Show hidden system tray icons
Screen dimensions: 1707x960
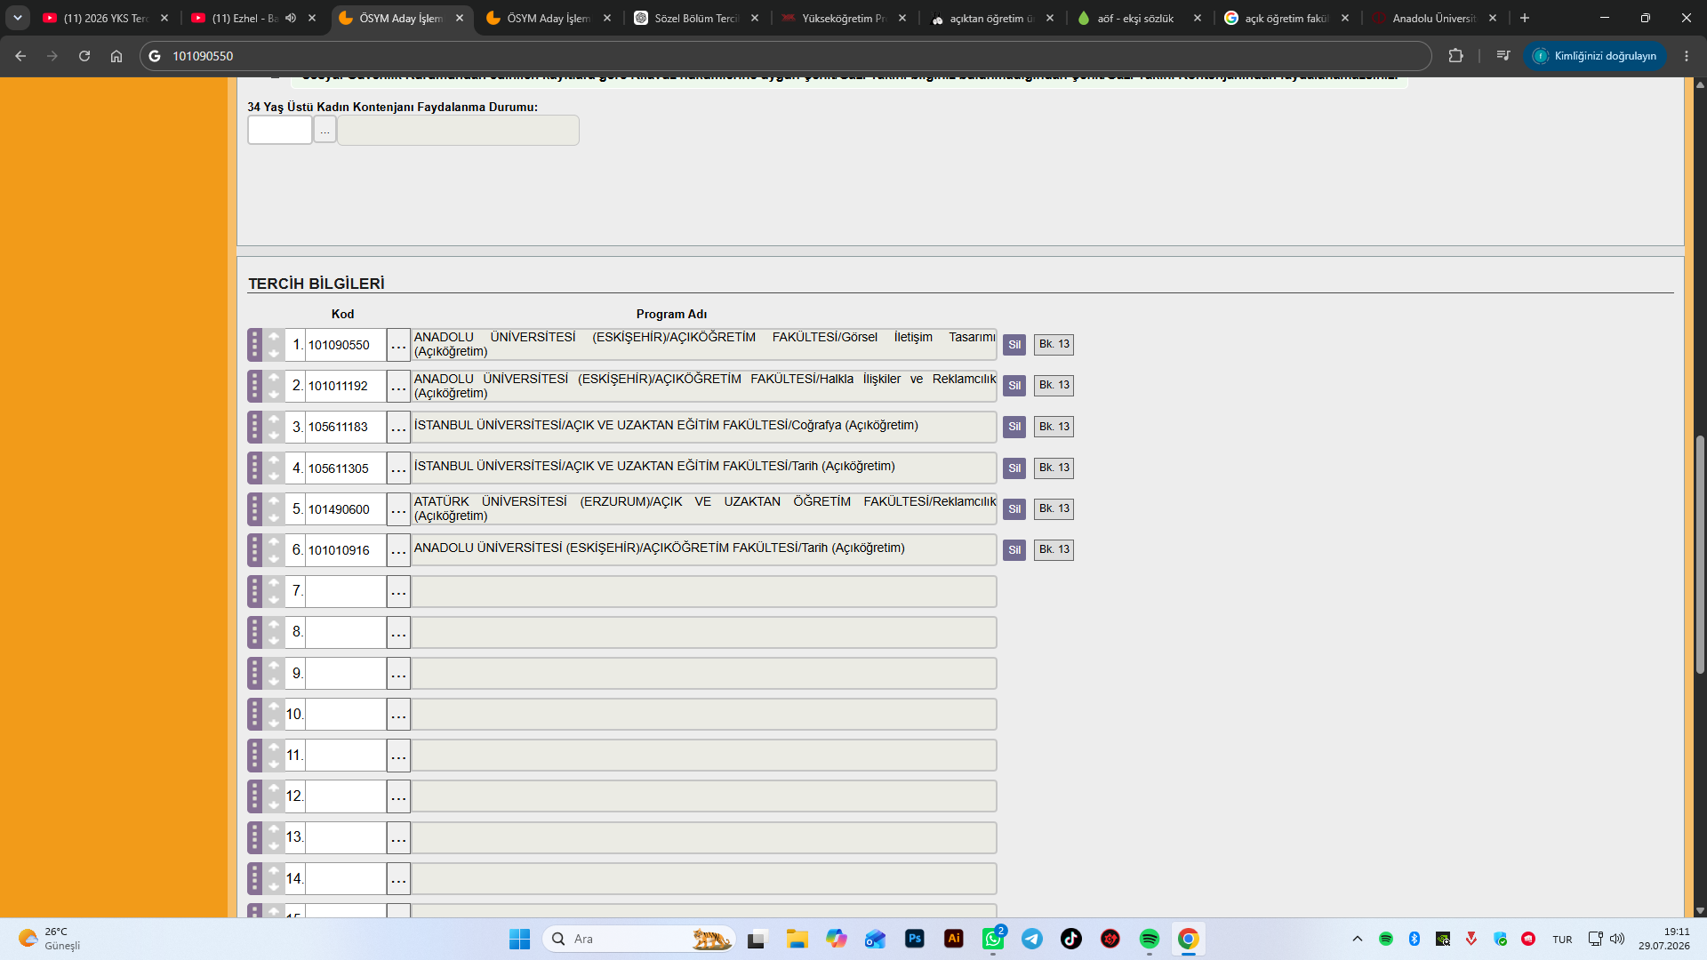[x=1358, y=939]
